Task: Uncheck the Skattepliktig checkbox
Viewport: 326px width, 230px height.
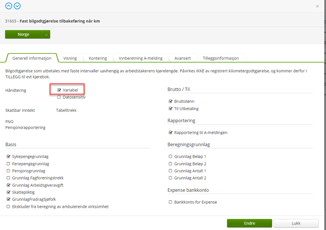Action: pyautogui.click(x=8, y=192)
